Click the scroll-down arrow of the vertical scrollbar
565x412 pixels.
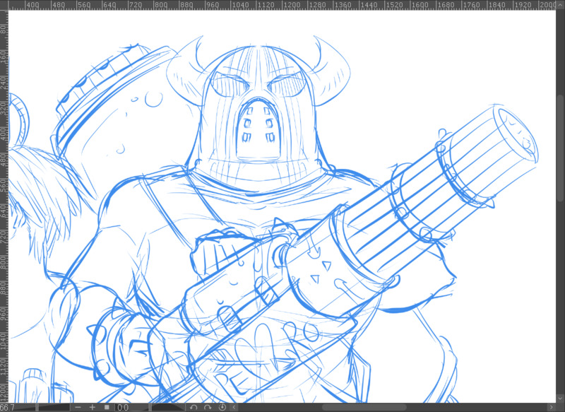[561, 399]
